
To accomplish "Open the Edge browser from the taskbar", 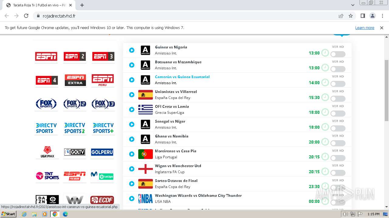I will 65,214.
